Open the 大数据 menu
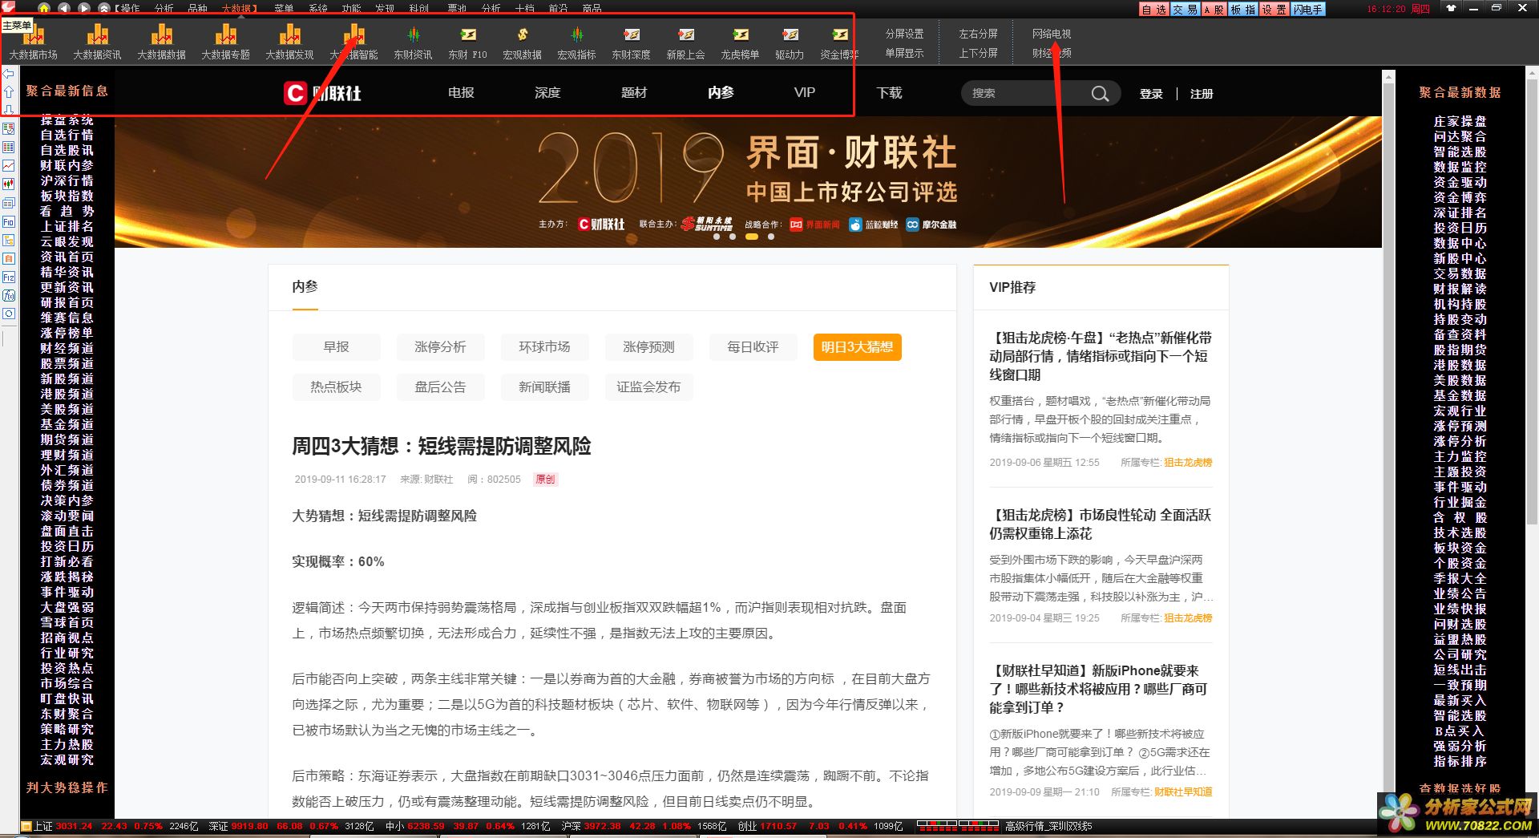Screen dimensions: 1539x838 (238, 8)
